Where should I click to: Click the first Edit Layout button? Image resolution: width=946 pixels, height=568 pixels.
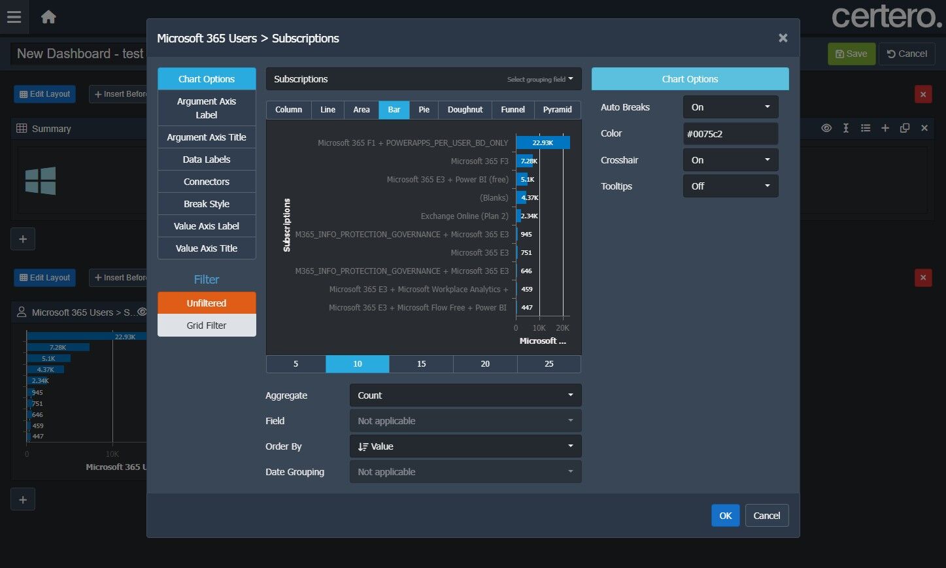tap(44, 94)
